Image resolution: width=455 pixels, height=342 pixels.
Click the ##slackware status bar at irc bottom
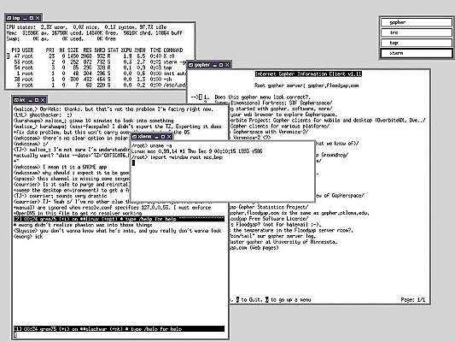click(x=119, y=329)
